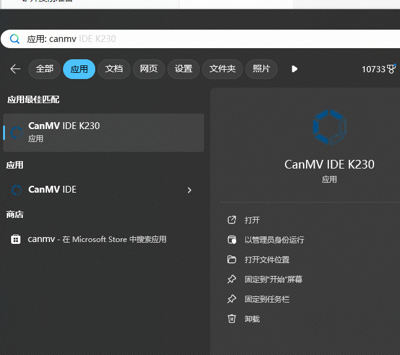Click 固定到任务栏

click(x=267, y=299)
